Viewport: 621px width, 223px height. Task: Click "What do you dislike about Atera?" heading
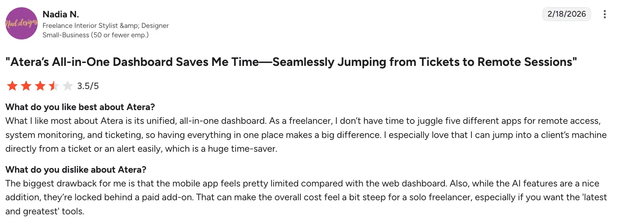[76, 169]
